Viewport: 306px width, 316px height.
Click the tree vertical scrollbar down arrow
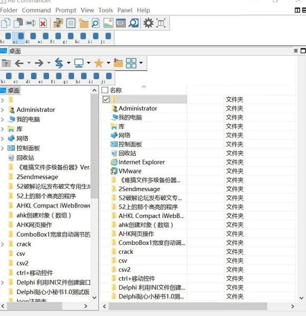pos(94,297)
